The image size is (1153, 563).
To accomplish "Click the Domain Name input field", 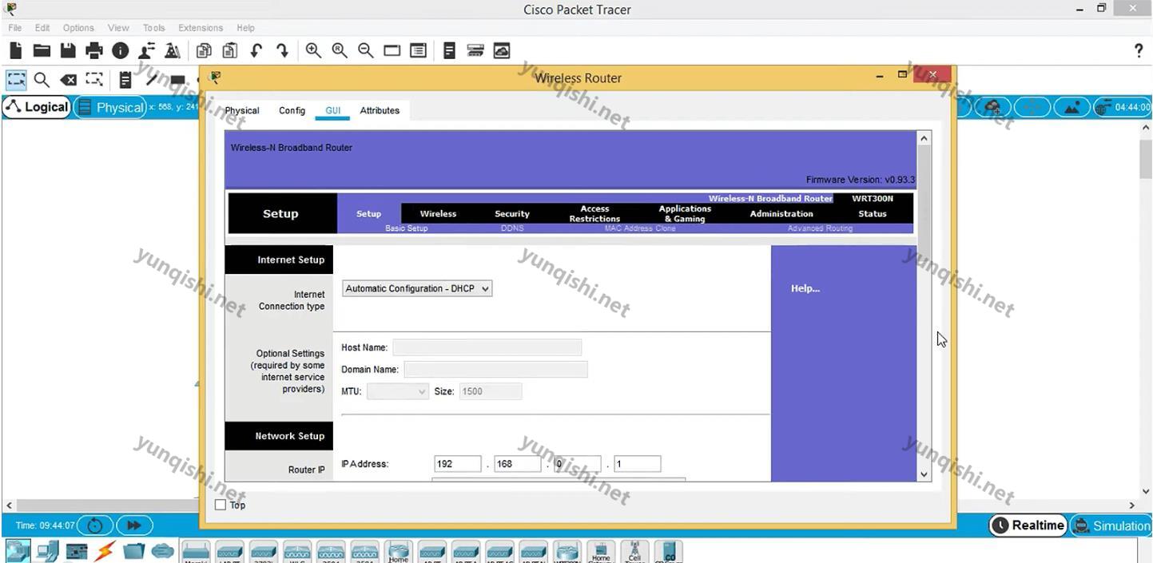I will 495,369.
